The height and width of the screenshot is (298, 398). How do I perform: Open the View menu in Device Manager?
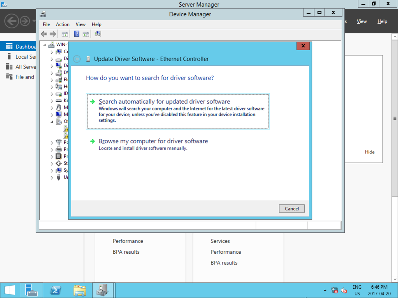(81, 24)
